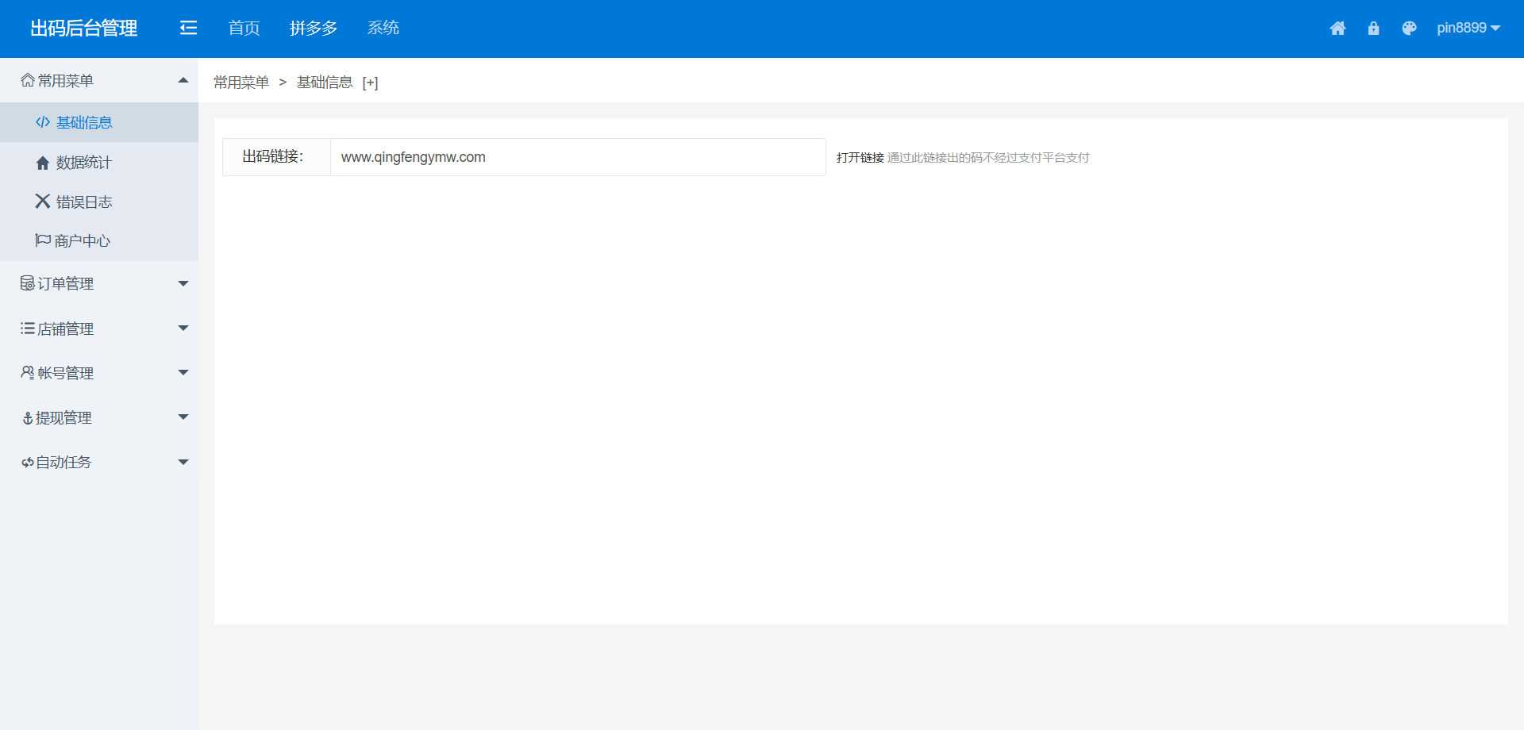Click the home icon in top-right header
The width and height of the screenshot is (1524, 730).
[x=1337, y=29]
